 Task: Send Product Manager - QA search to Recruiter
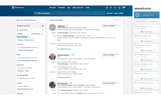147,32
